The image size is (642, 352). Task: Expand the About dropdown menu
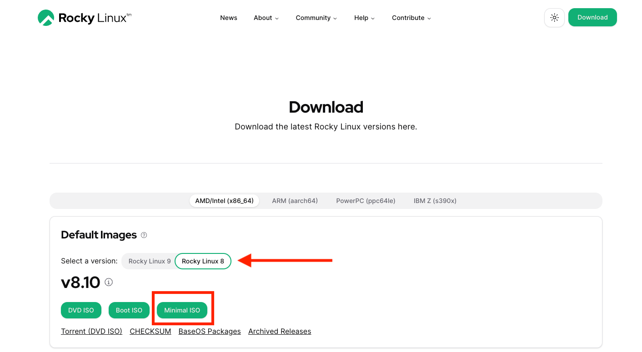pos(266,18)
